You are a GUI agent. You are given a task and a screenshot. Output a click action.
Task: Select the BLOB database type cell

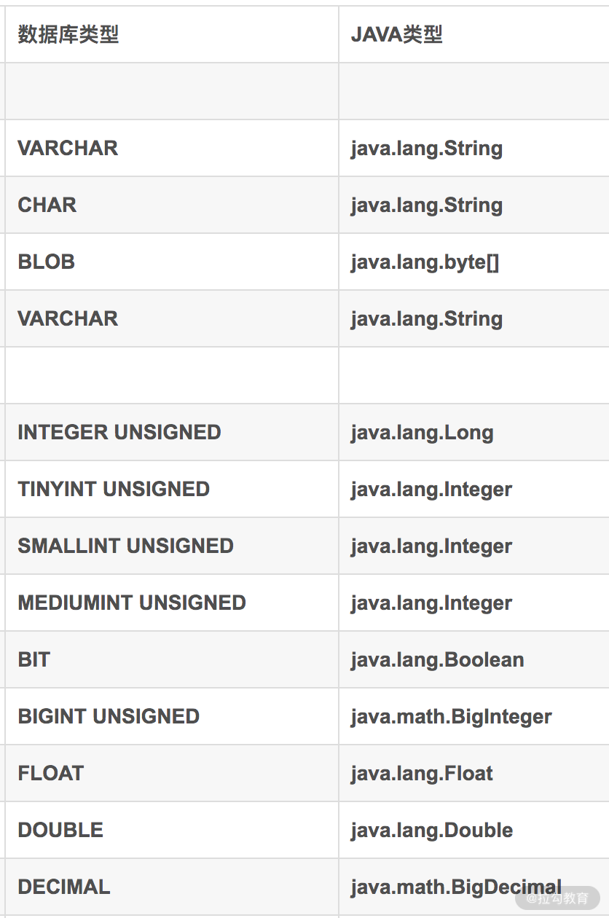[x=47, y=262]
